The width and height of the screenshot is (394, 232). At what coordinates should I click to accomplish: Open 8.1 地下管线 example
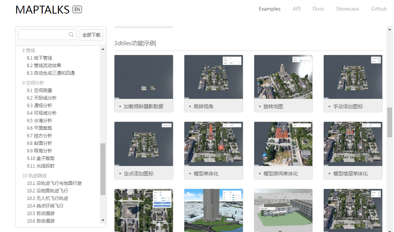click(39, 58)
